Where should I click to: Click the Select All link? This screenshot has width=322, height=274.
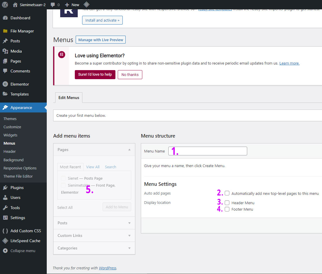(65, 207)
